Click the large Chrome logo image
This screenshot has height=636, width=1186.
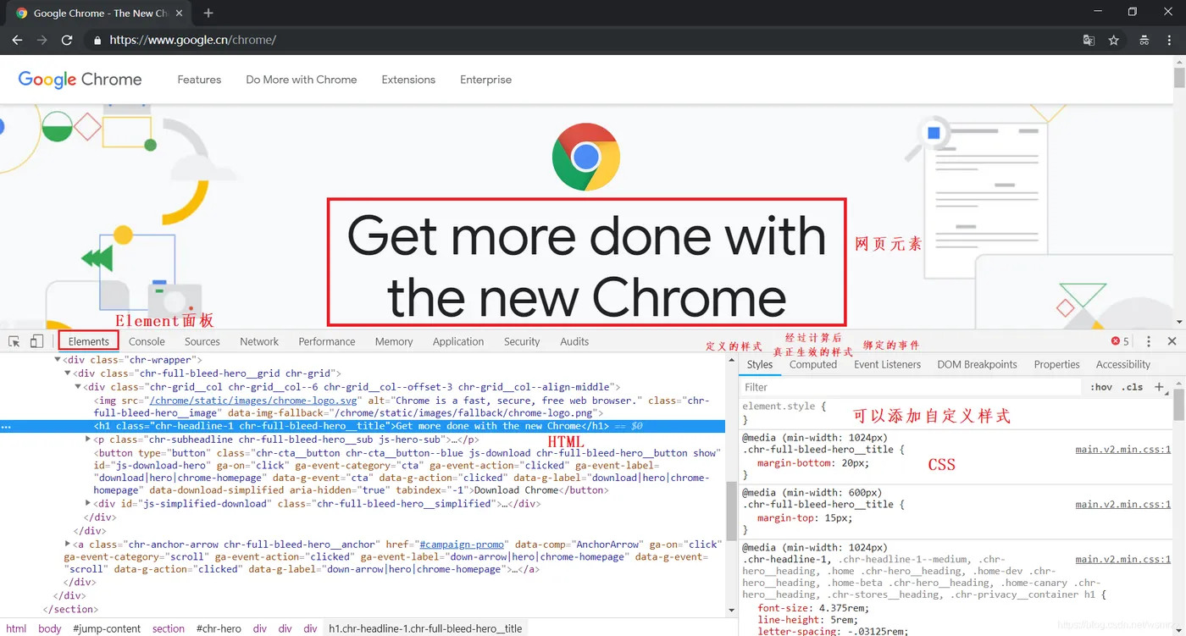coord(586,157)
